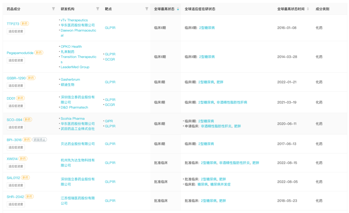Viewport: 349px width, 213px height.
Task: Open drug SHR-2042 details
Action: click(x=15, y=197)
